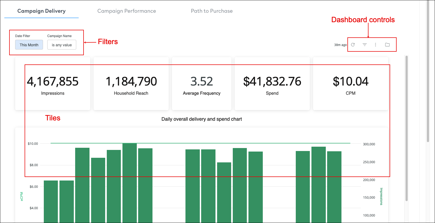Open Campaign Name 'is any value' filter

click(x=62, y=45)
